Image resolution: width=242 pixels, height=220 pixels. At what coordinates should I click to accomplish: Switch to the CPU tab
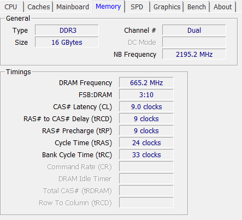[x=11, y=7]
